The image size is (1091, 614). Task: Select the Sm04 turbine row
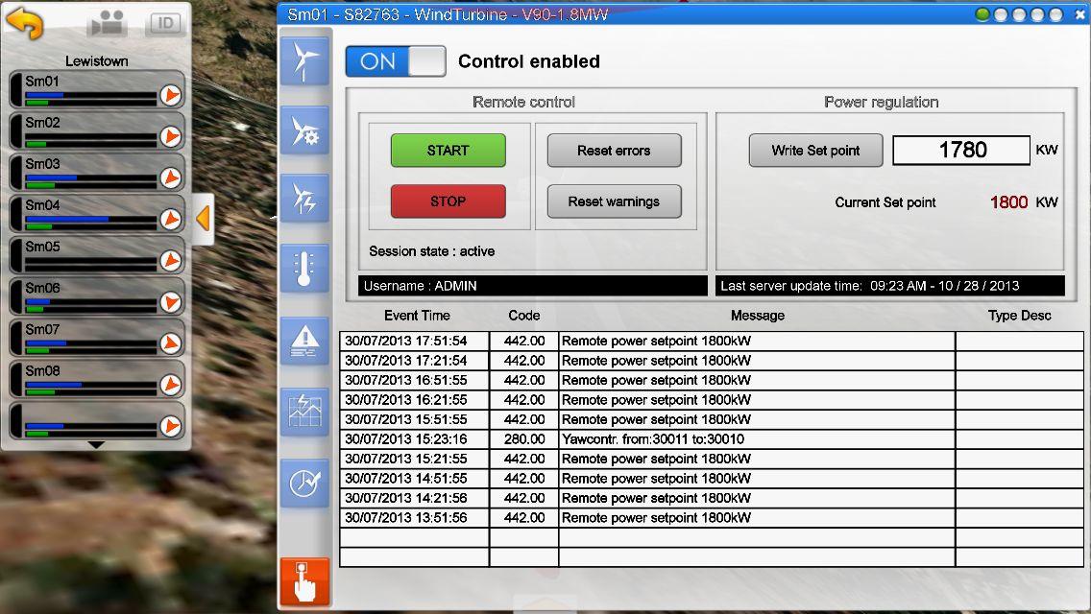97,214
